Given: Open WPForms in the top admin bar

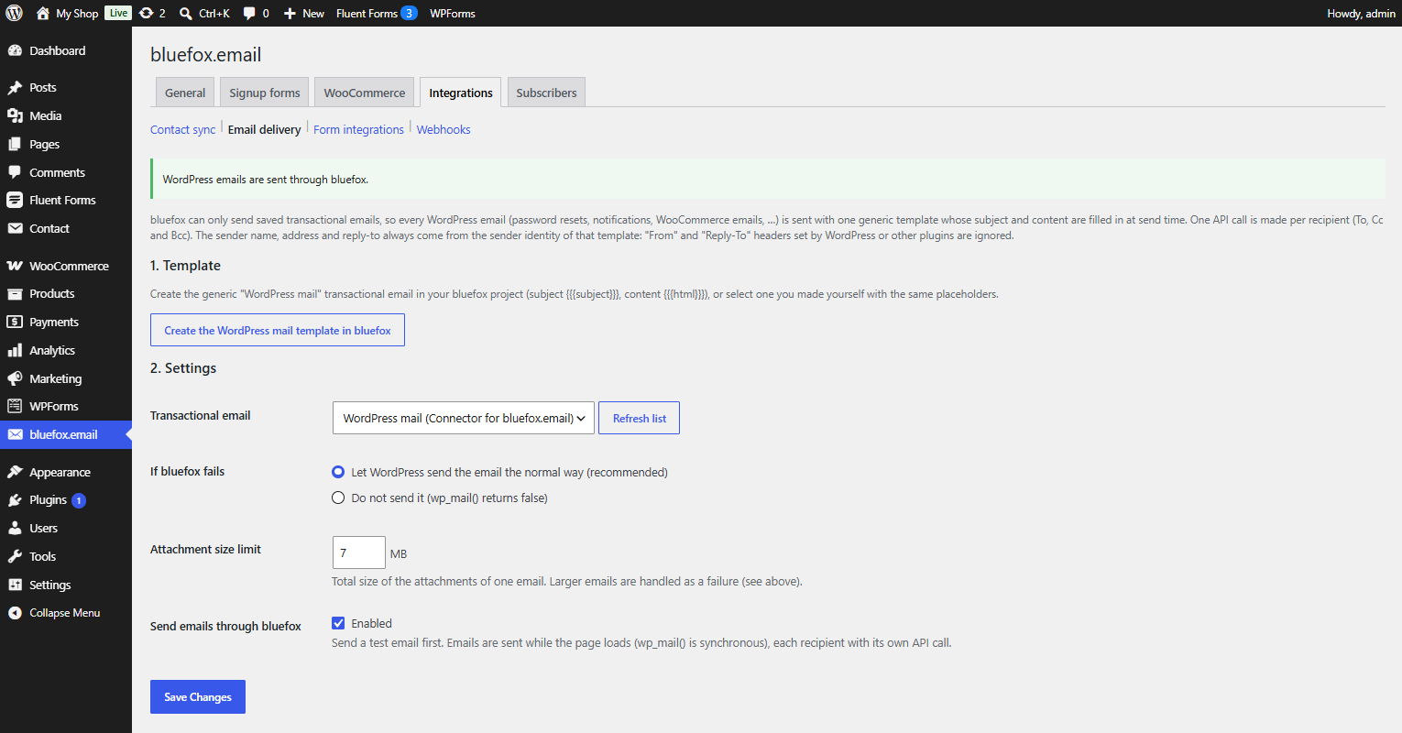Looking at the screenshot, I should pos(453,13).
